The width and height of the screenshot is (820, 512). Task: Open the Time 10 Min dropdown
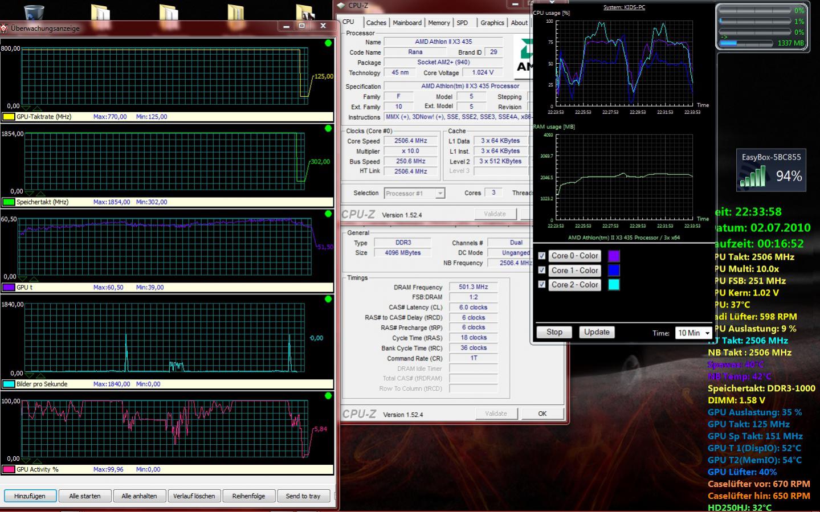point(693,333)
